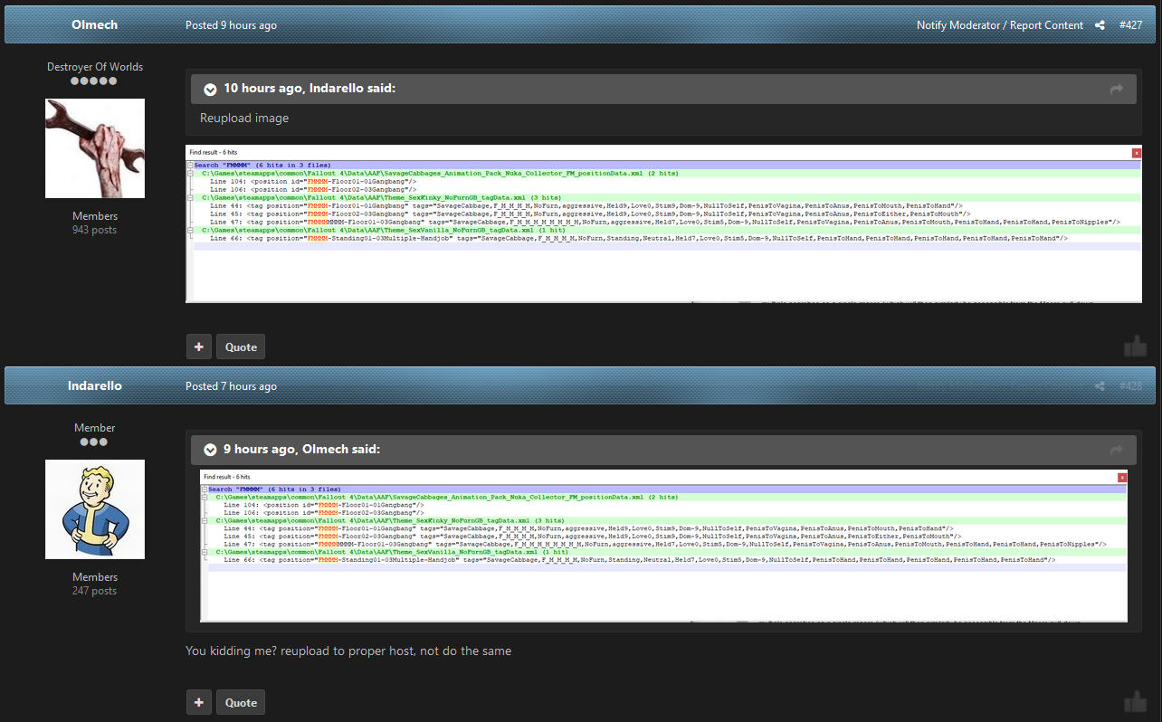The image size is (1162, 722).
Task: Quote Olmech's post
Action: pyautogui.click(x=241, y=347)
